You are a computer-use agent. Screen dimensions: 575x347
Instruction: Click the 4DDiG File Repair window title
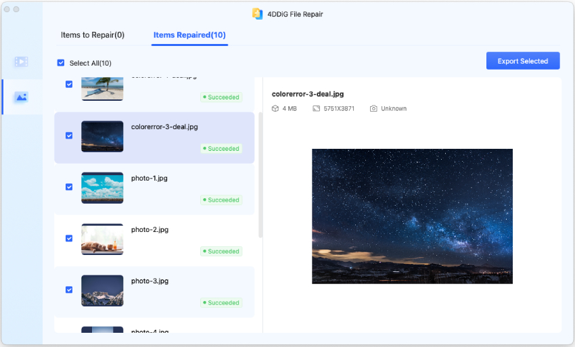coord(295,14)
